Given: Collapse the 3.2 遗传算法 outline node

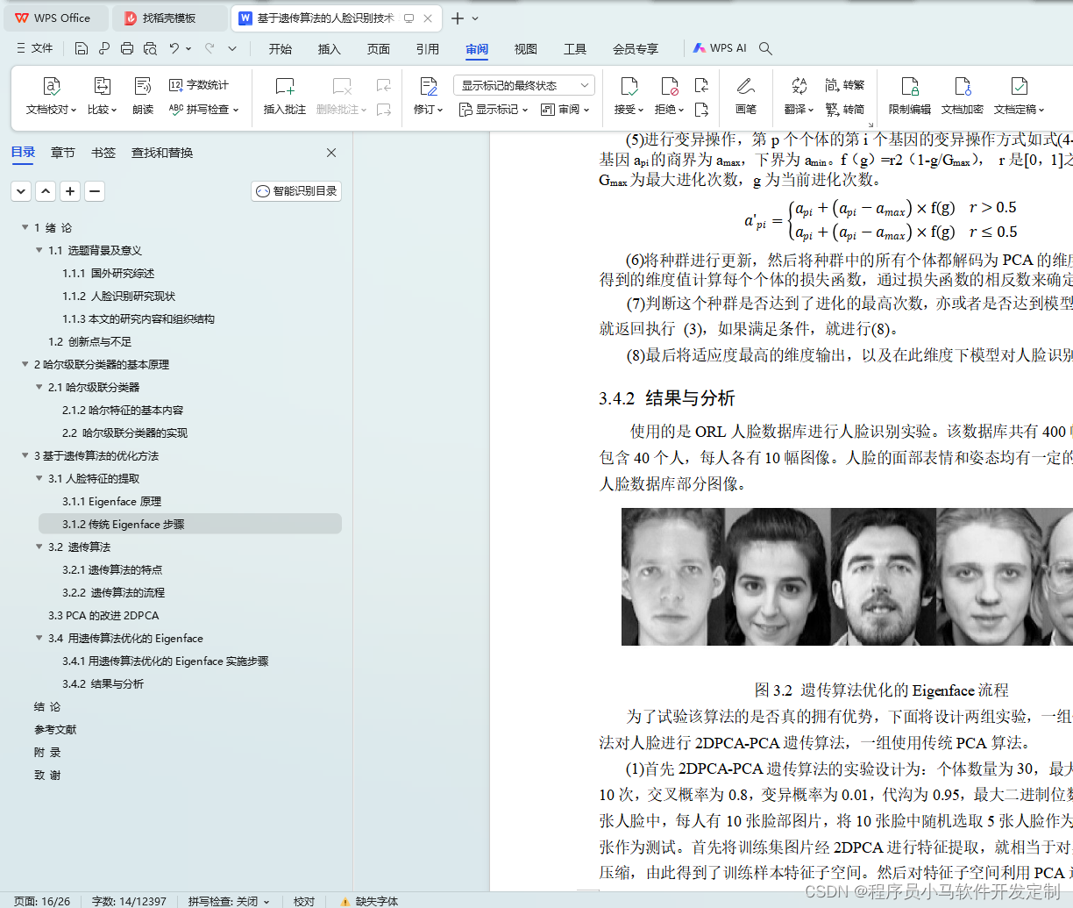Looking at the screenshot, I should pyautogui.click(x=39, y=547).
